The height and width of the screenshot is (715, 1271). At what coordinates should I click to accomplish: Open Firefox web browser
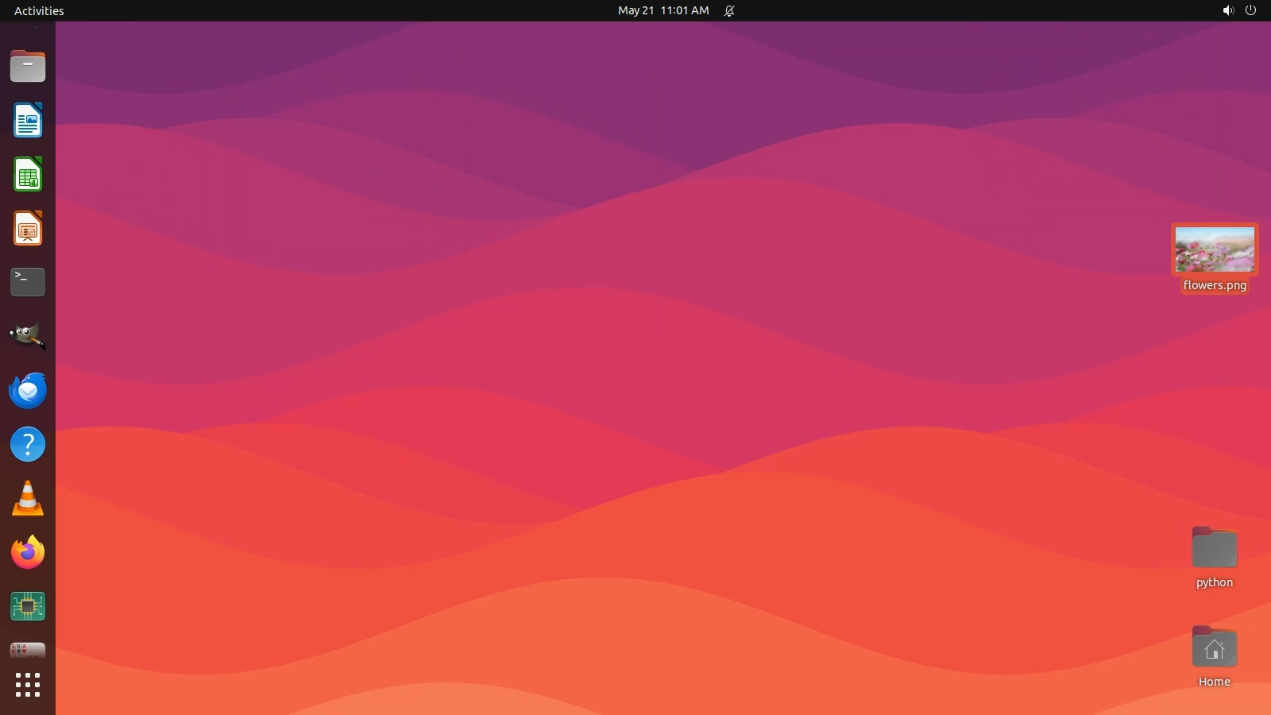(28, 552)
